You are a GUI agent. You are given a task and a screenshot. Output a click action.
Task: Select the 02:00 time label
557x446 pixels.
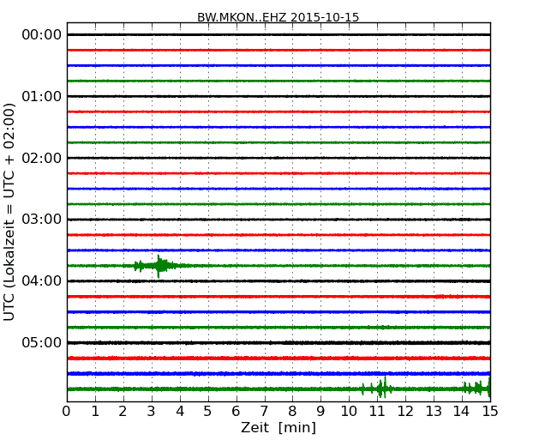42,158
